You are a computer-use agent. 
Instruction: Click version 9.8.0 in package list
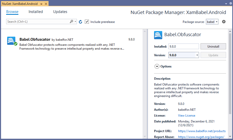132,39
